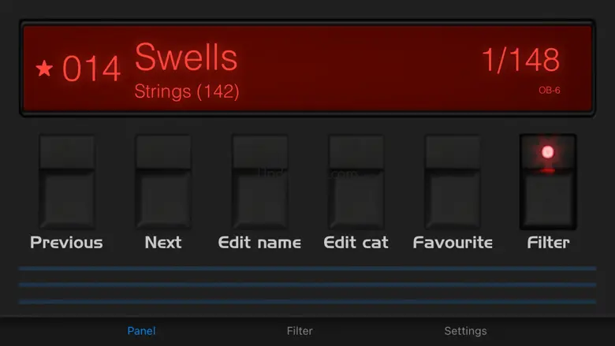Click the OB-6 synth label

549,91
